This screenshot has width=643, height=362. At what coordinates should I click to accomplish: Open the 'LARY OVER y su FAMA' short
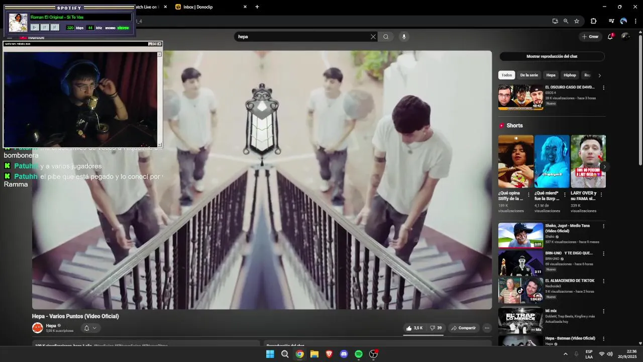588,161
